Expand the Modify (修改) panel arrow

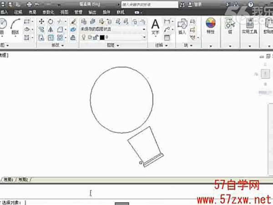pyautogui.click(x=62, y=46)
